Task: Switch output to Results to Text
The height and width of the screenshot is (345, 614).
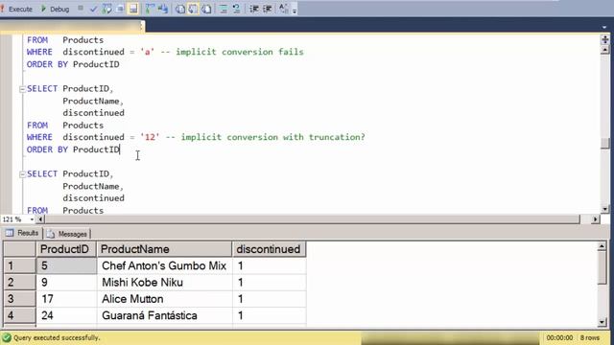Action: point(180,9)
